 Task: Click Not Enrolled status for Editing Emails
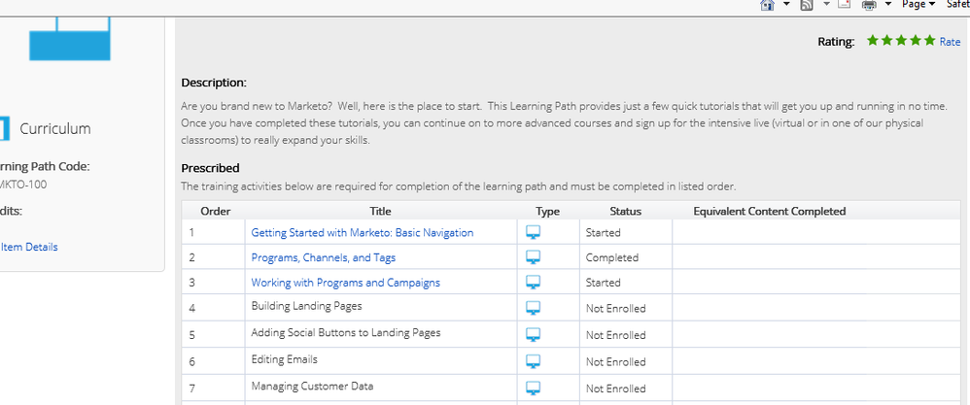616,361
